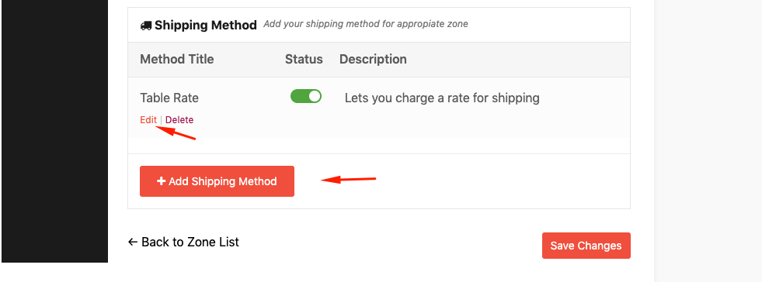762x282 pixels.
Task: Click the dark sidebar panel on the left
Action: pos(55,131)
